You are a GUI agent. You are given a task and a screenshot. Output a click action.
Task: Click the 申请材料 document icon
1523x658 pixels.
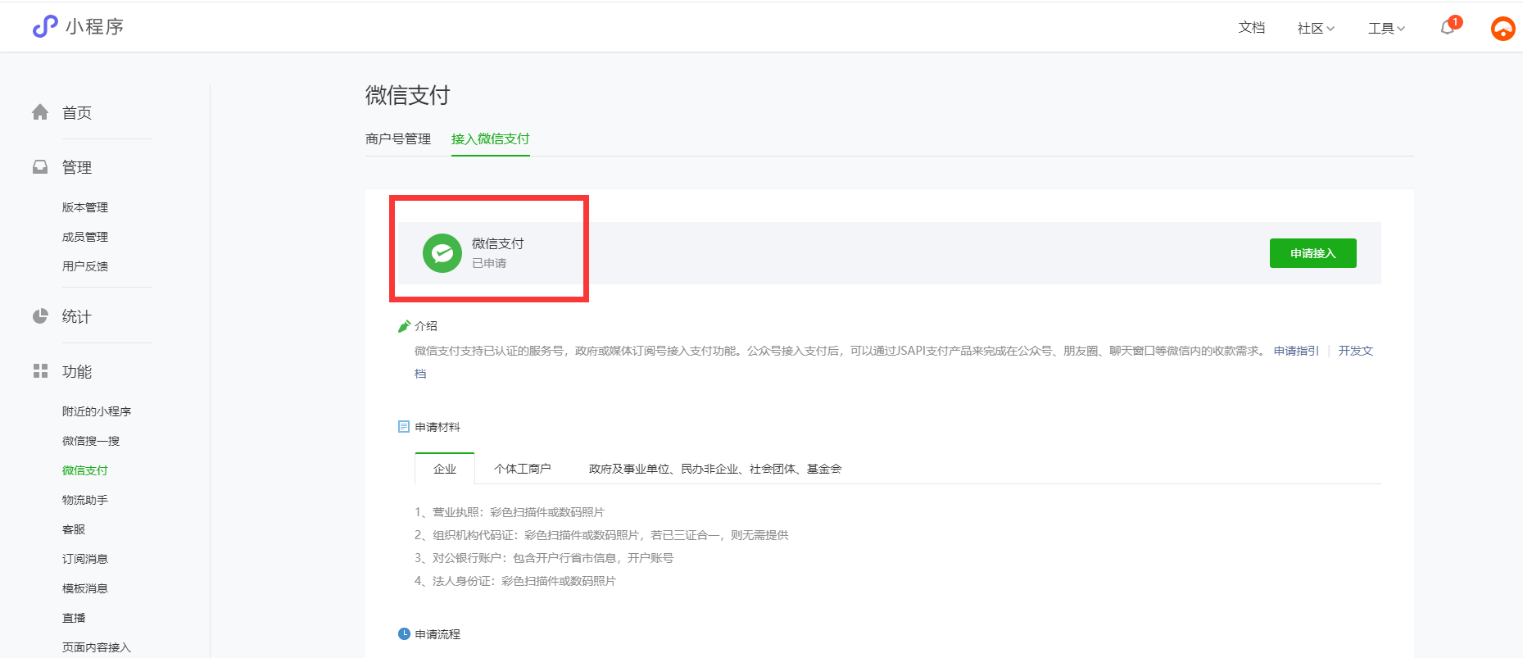[x=404, y=427]
